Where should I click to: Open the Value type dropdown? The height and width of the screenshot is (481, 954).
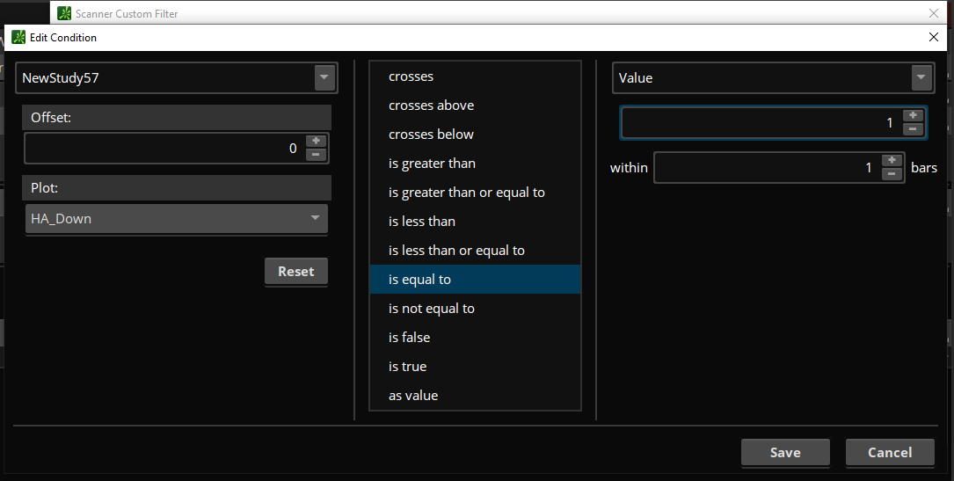(921, 77)
